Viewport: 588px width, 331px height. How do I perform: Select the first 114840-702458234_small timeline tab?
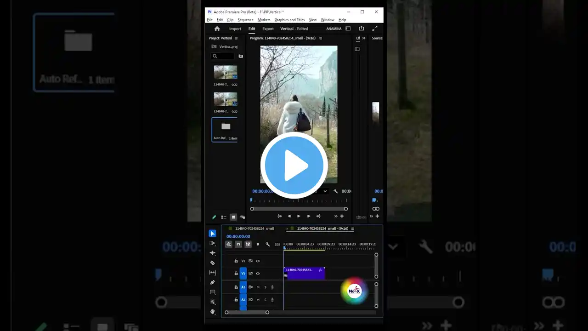[254, 228]
